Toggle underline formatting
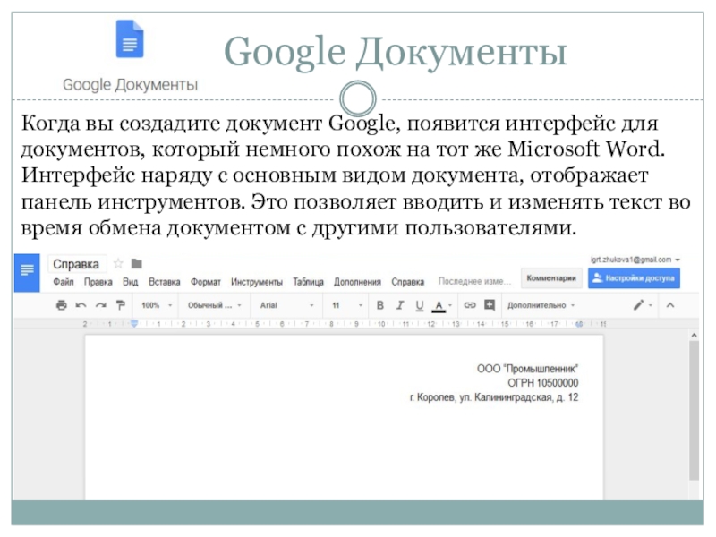Viewport: 716px width, 537px height. pyautogui.click(x=419, y=305)
